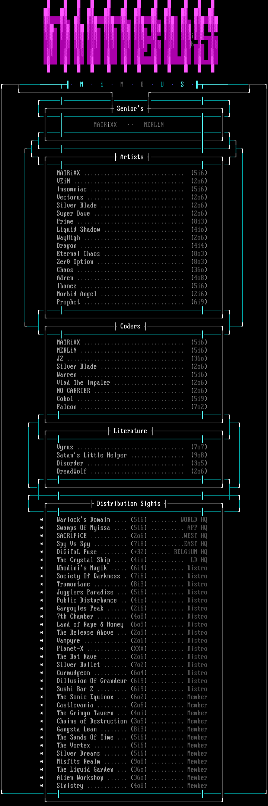268x806 pixels.
Task: Click the asterisk beside Warlock's Domain
Action: pyautogui.click(x=42, y=520)
